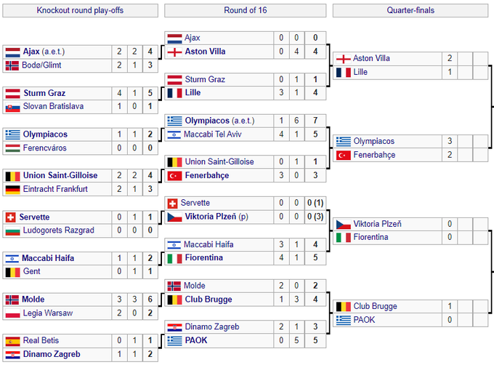
Task: Click Belgian flag next to Gent
Action: [x=12, y=272]
